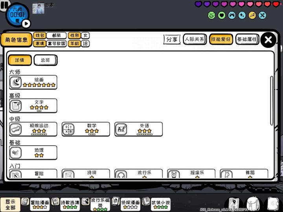The width and height of the screenshot is (283, 212).
Task: Open the extreme sports (极限运动) skateboard icon
Action: tap(15, 129)
